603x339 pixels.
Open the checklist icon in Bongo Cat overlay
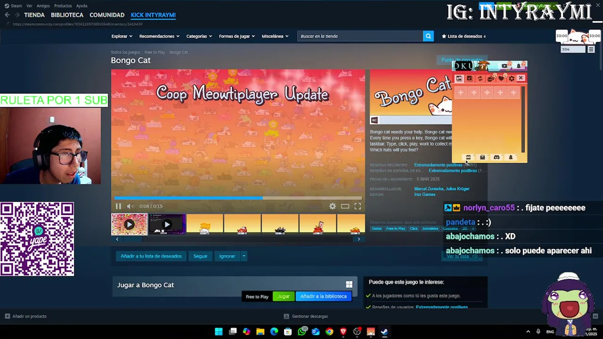(x=470, y=79)
